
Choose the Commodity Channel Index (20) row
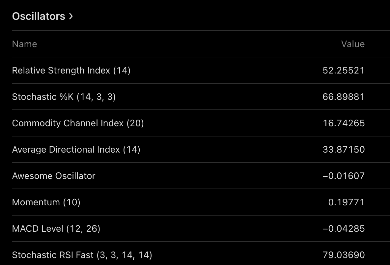pos(201,123)
